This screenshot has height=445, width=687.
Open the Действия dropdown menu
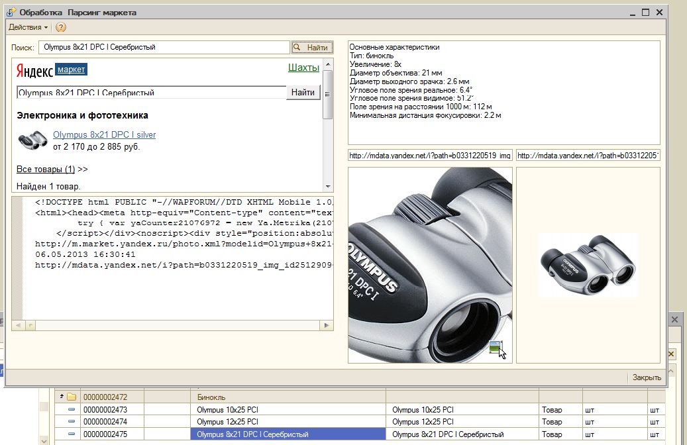coord(27,27)
